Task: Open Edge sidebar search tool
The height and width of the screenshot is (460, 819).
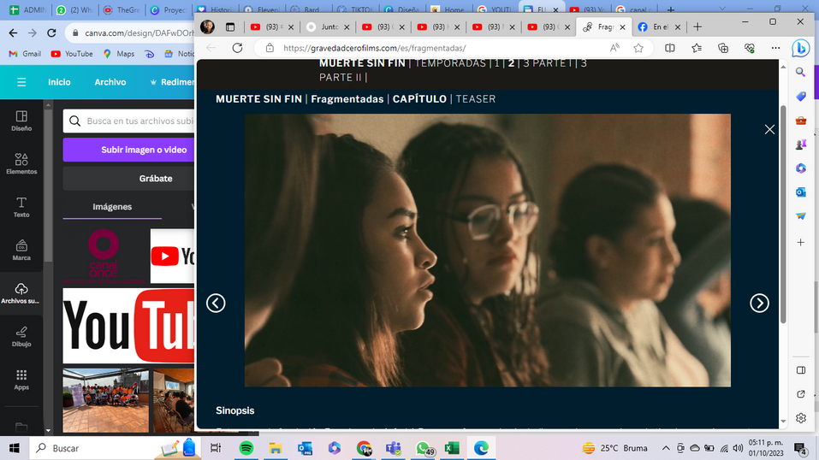Action: pyautogui.click(x=801, y=72)
